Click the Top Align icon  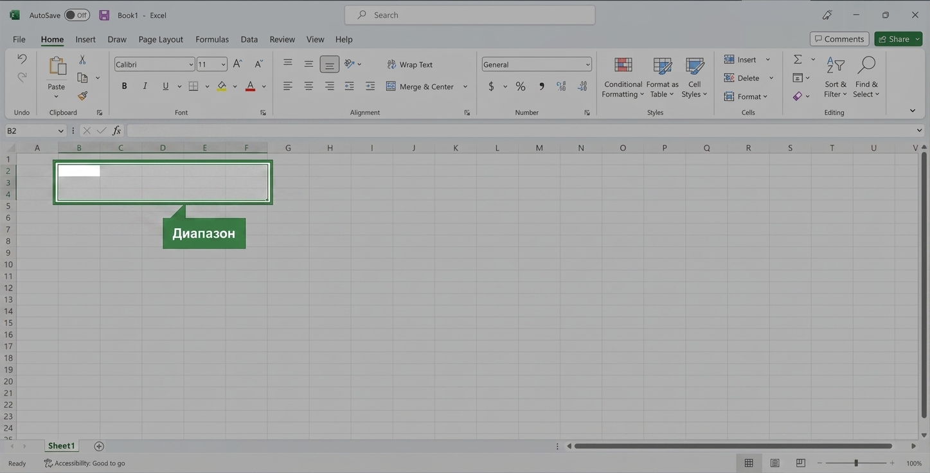pos(288,64)
